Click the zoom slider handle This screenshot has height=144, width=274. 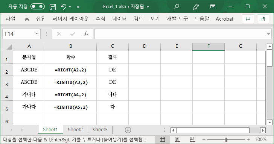226,139
